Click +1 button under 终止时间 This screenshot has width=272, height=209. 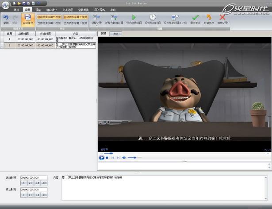[31, 195]
